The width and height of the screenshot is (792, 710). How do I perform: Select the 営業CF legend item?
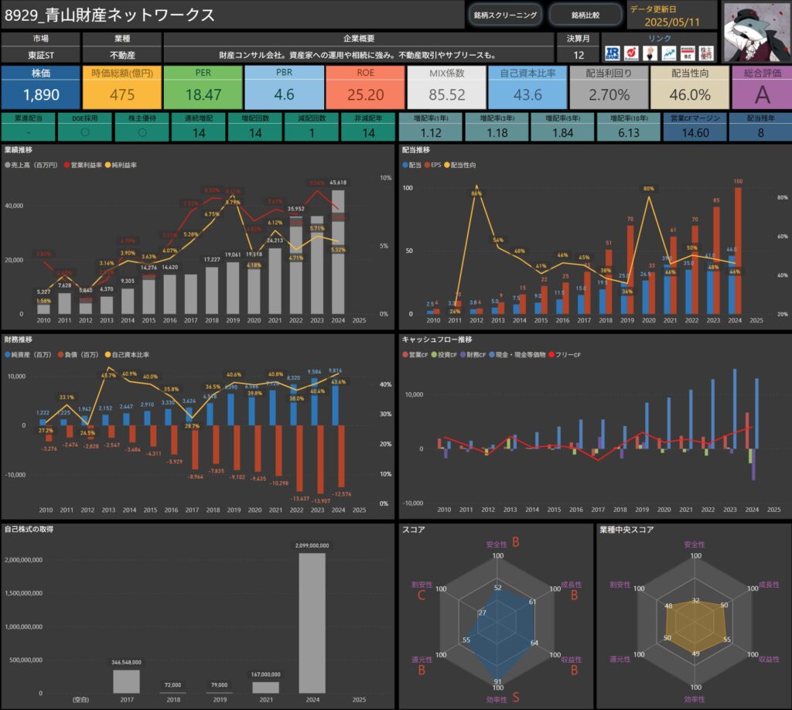click(x=415, y=355)
